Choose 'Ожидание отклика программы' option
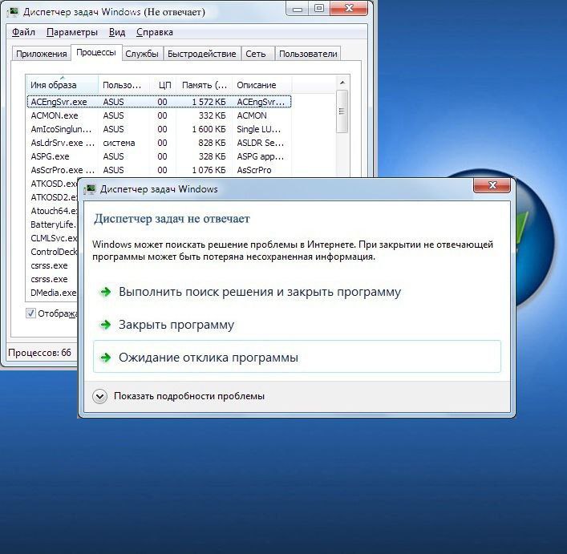The width and height of the screenshot is (567, 554). [x=297, y=357]
